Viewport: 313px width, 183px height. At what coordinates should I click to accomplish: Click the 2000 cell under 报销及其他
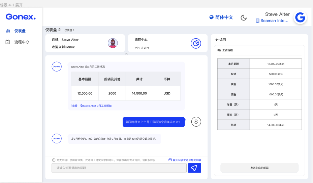[x=112, y=93]
